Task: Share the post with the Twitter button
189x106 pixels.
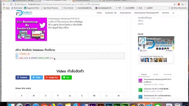Action: point(37,77)
